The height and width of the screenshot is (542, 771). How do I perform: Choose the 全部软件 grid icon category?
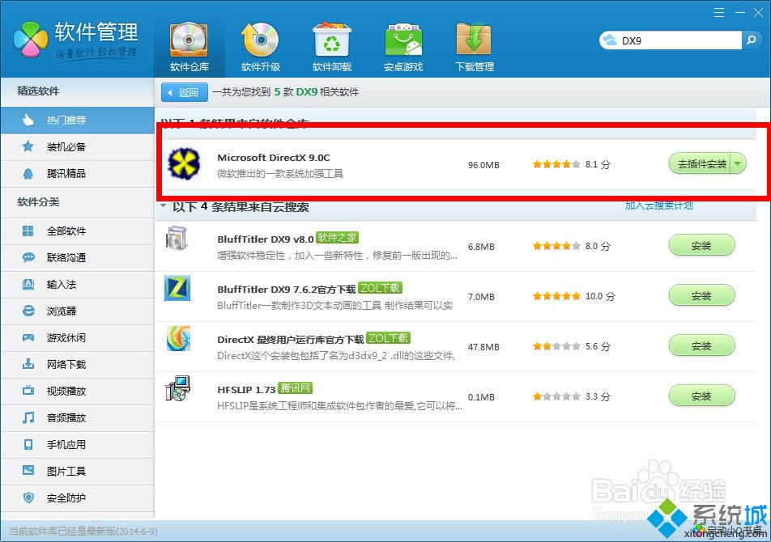(x=77, y=231)
